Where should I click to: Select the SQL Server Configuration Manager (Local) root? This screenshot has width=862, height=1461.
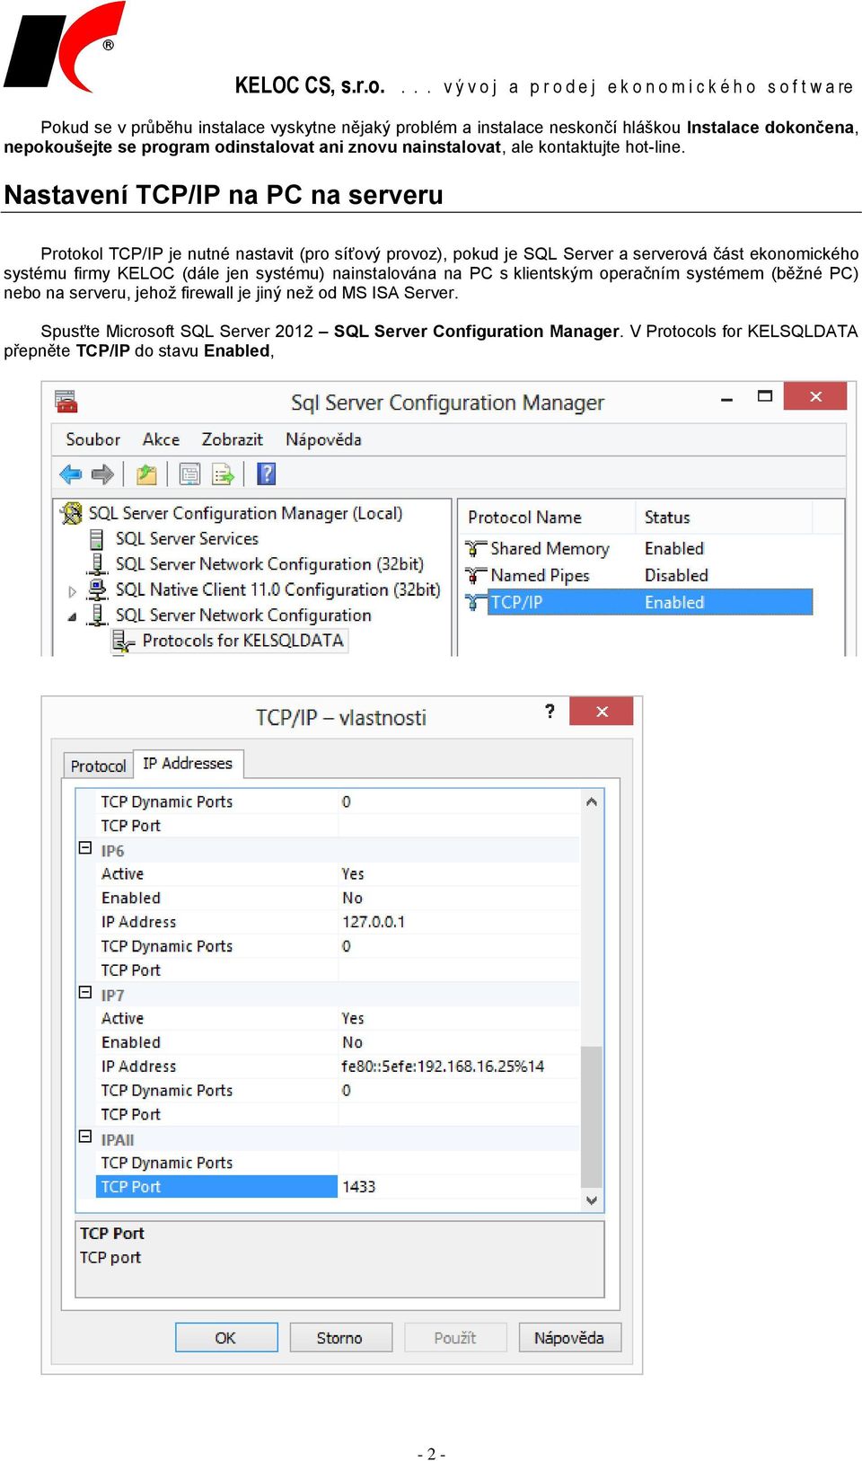pyautogui.click(x=245, y=513)
